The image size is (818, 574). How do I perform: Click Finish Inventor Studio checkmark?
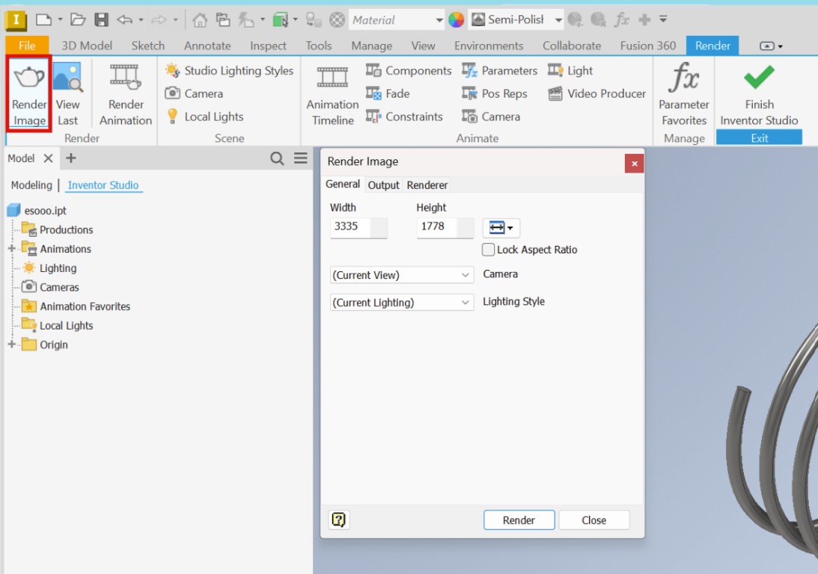tap(759, 77)
